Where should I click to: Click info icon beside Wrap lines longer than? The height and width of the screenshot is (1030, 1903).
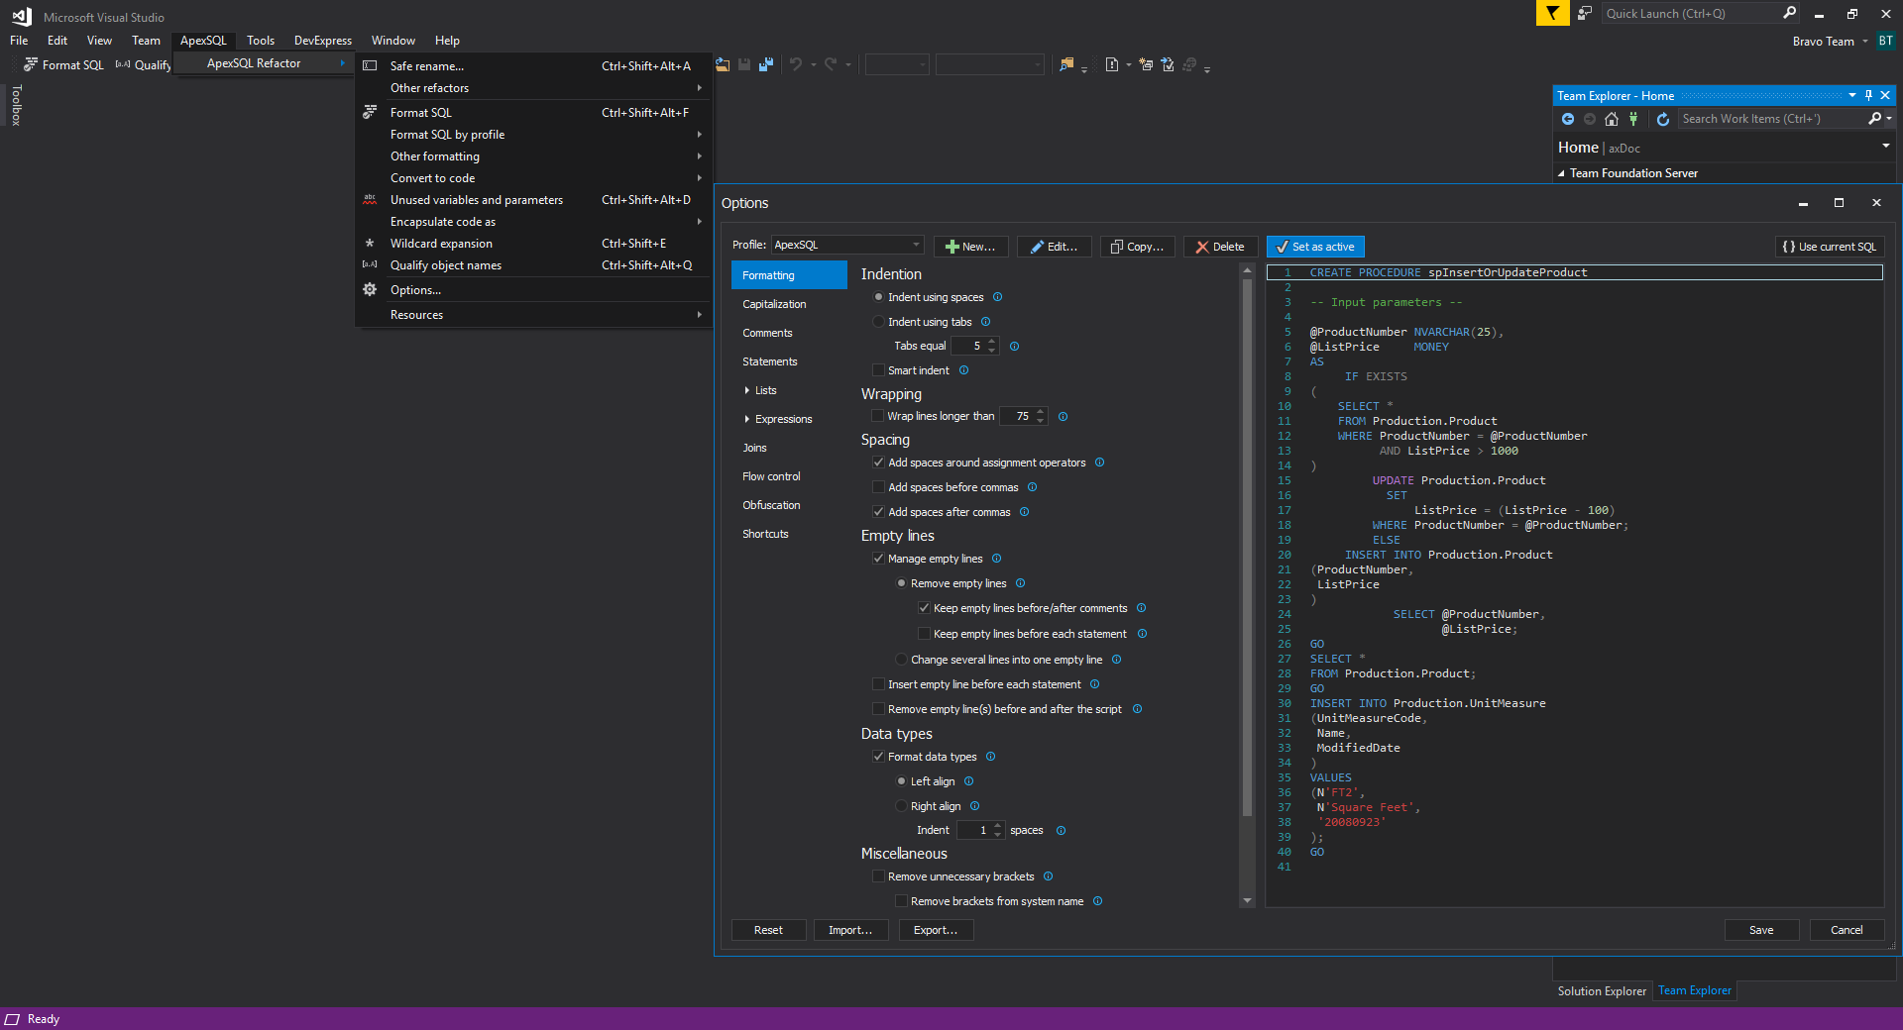[1063, 417]
